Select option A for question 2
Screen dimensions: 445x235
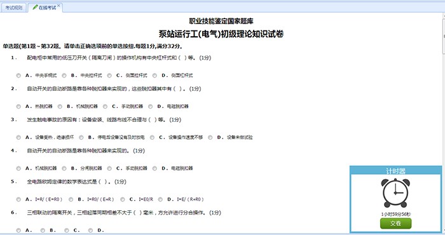(18, 106)
